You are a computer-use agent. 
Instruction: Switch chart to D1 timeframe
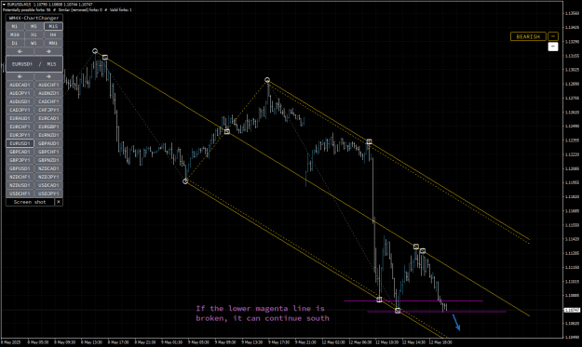(15, 43)
